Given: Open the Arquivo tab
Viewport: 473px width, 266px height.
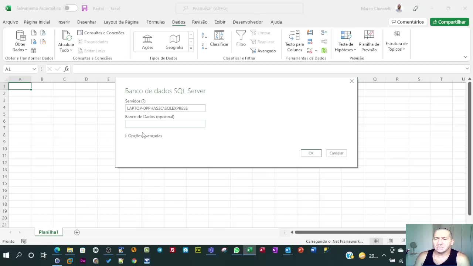Looking at the screenshot, I should [10, 22].
